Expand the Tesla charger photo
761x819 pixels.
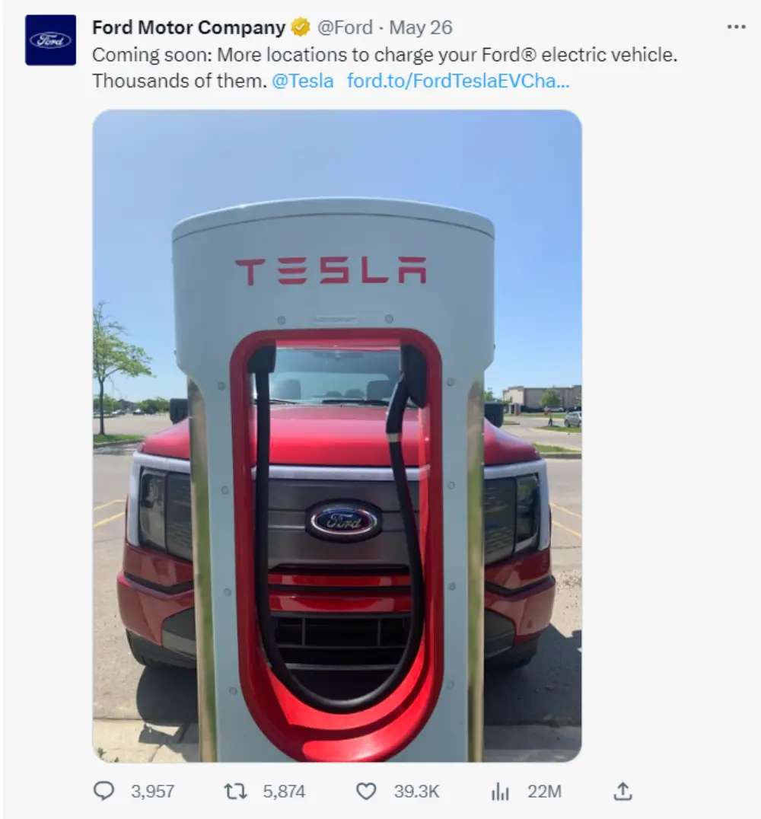(x=337, y=435)
